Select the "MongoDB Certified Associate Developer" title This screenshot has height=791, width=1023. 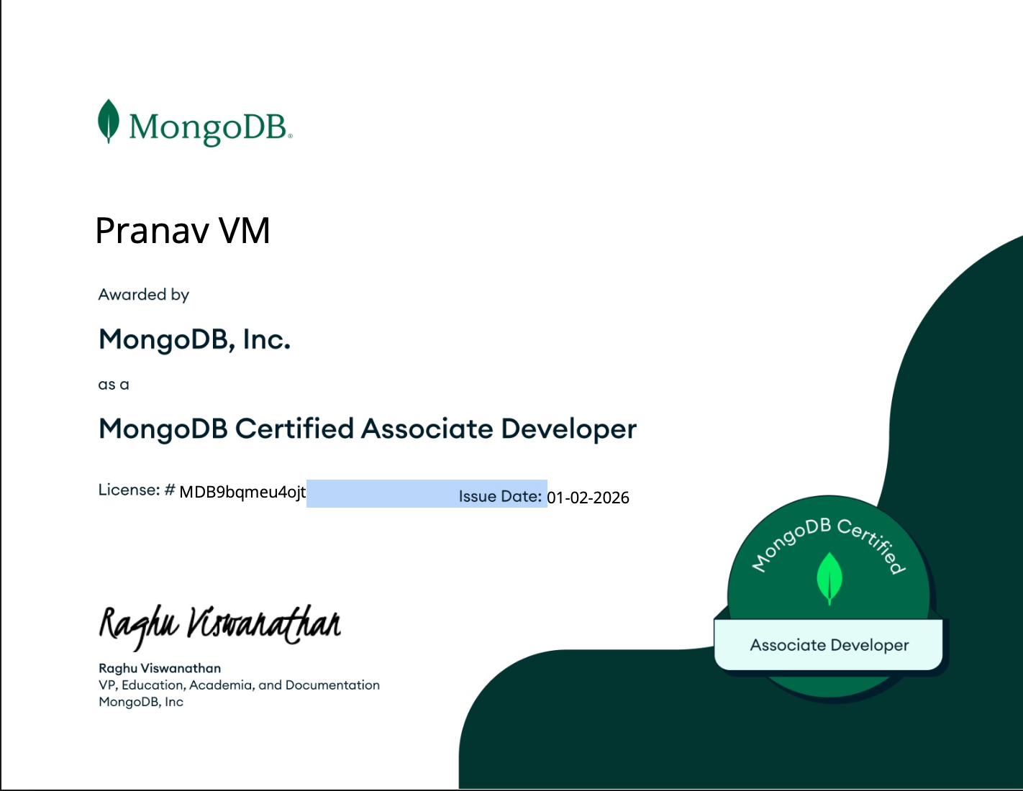tap(368, 429)
